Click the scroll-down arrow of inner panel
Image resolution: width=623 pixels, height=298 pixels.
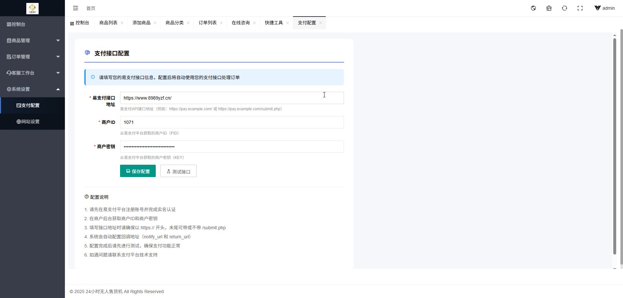615,269
